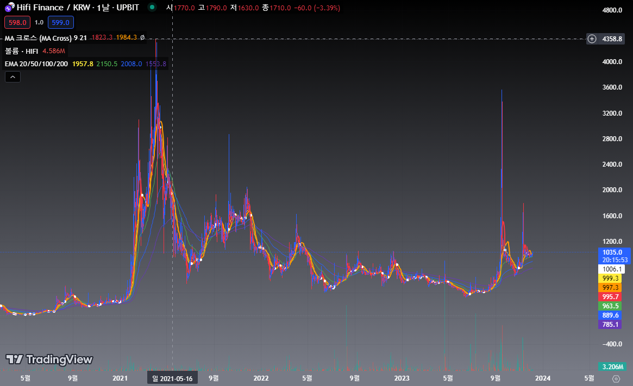633x386 pixels.
Task: Click the green 963.5 value label
Action: tap(610, 306)
